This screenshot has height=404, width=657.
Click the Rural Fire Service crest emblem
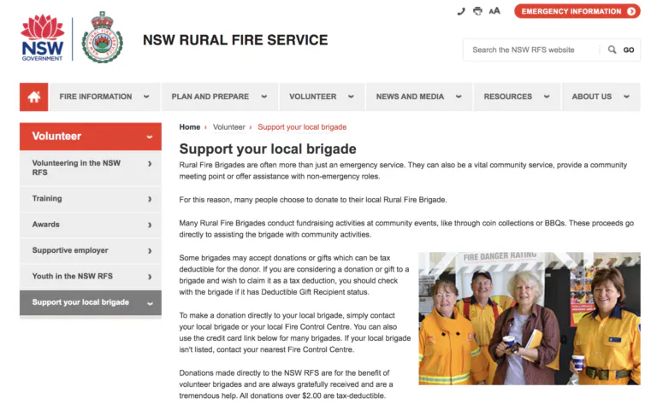[103, 38]
